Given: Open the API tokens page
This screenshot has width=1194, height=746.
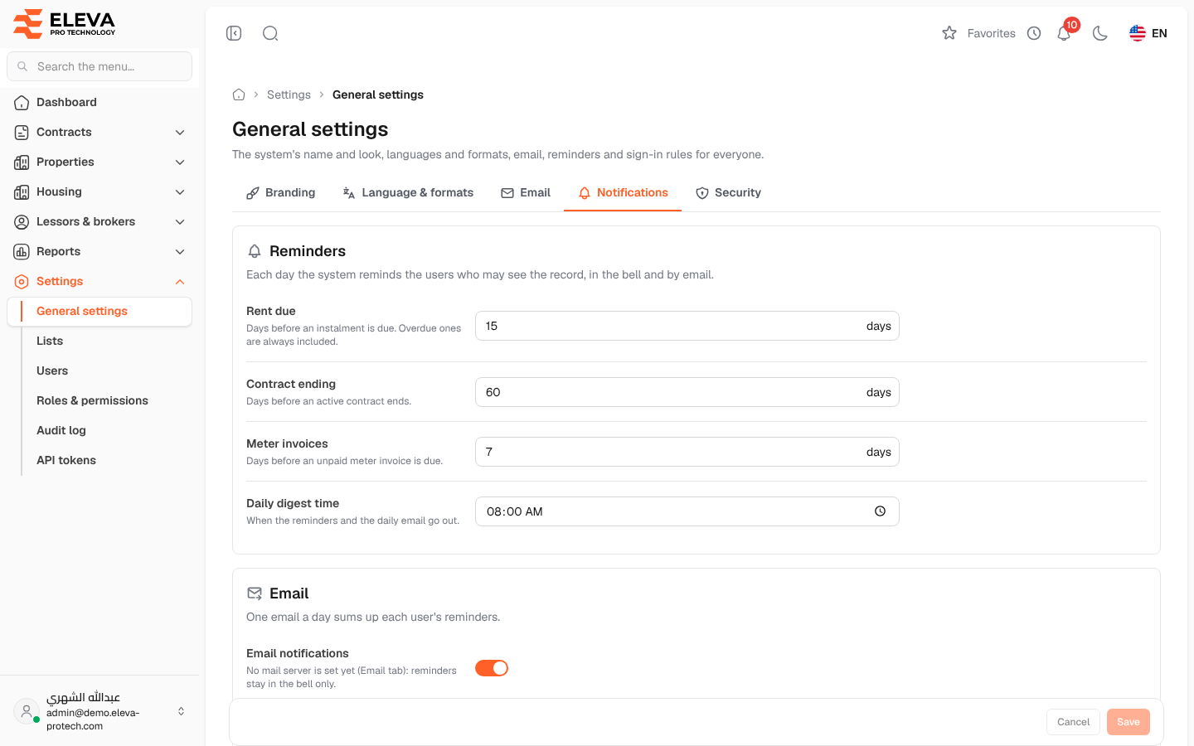Looking at the screenshot, I should click(108, 460).
